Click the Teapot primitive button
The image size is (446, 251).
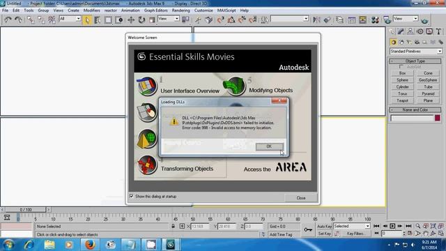[x=402, y=100]
